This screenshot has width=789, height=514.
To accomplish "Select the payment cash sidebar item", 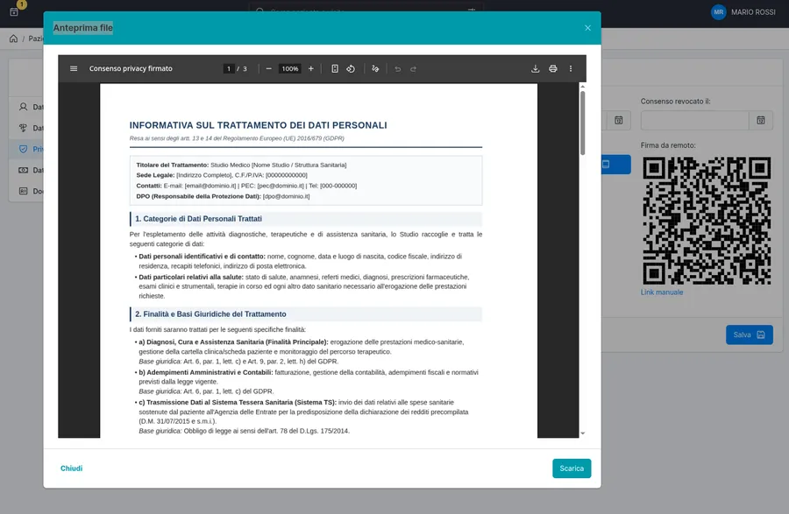I will (x=23, y=171).
